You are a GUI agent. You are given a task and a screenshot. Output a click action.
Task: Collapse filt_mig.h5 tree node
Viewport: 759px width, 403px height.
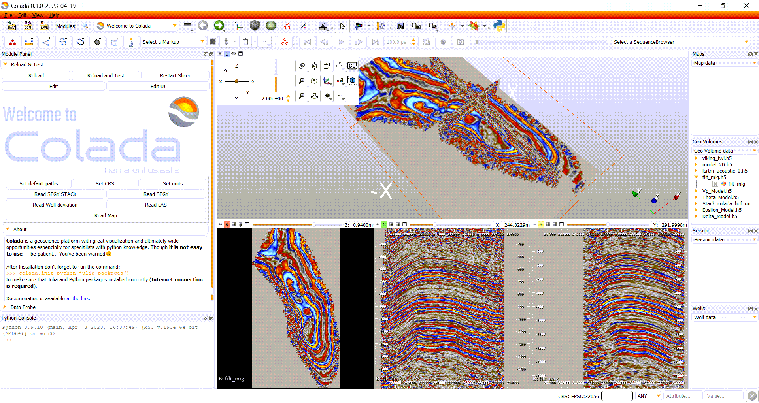696,177
